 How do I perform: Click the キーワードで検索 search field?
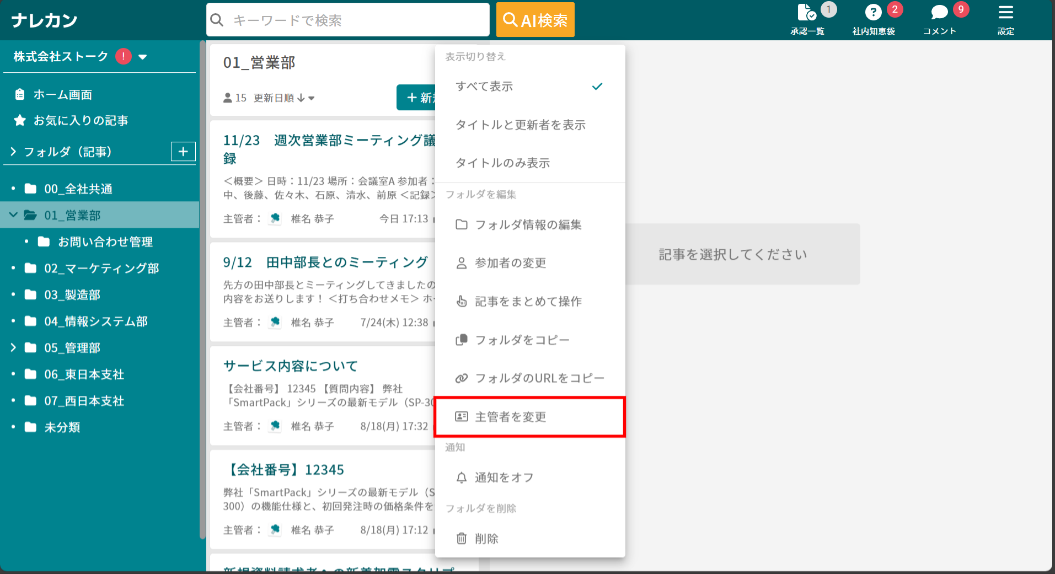[x=347, y=20]
